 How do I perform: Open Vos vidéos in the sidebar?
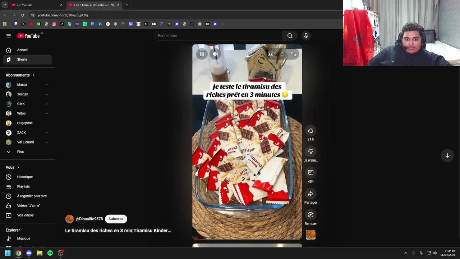tap(27, 215)
